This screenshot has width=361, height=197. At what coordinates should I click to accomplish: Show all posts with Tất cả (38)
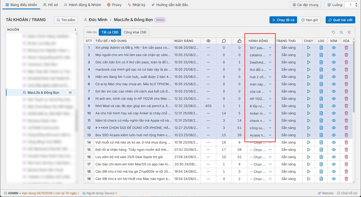point(110,32)
